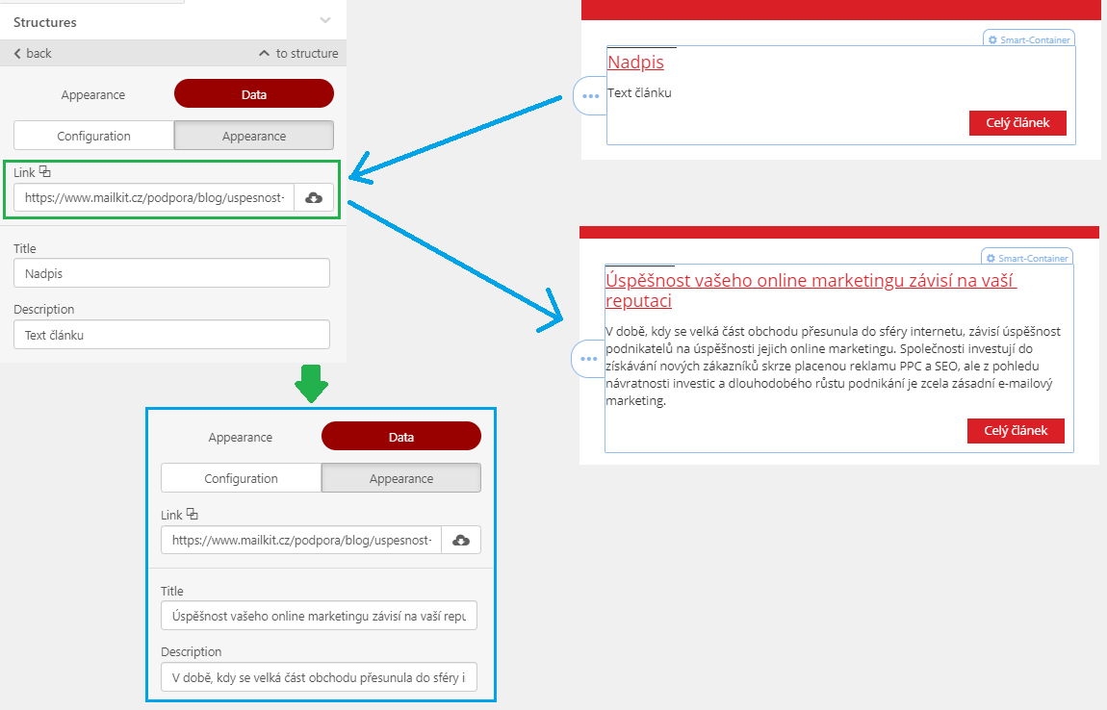Select red Data tab in lower panel

(401, 436)
